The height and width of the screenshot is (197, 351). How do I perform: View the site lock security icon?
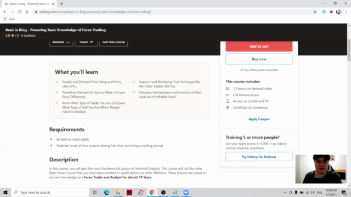(x=36, y=12)
